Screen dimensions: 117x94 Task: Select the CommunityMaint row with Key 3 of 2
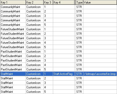pyautogui.click(x=58, y=11)
